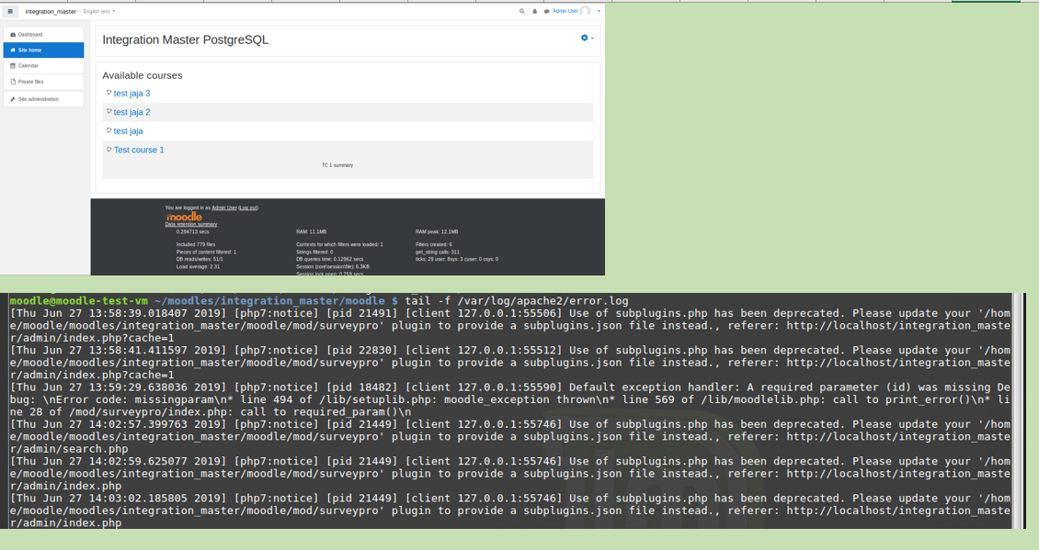The height and width of the screenshot is (550, 1039).
Task: Click the terminal log line timestamped 13:59:29
Action: 509,399
